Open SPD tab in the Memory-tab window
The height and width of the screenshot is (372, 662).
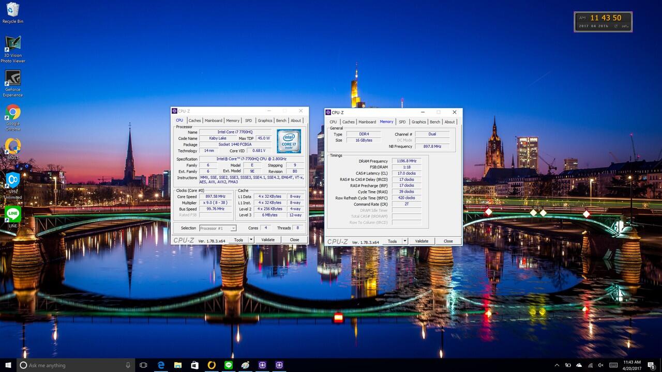[402, 122]
